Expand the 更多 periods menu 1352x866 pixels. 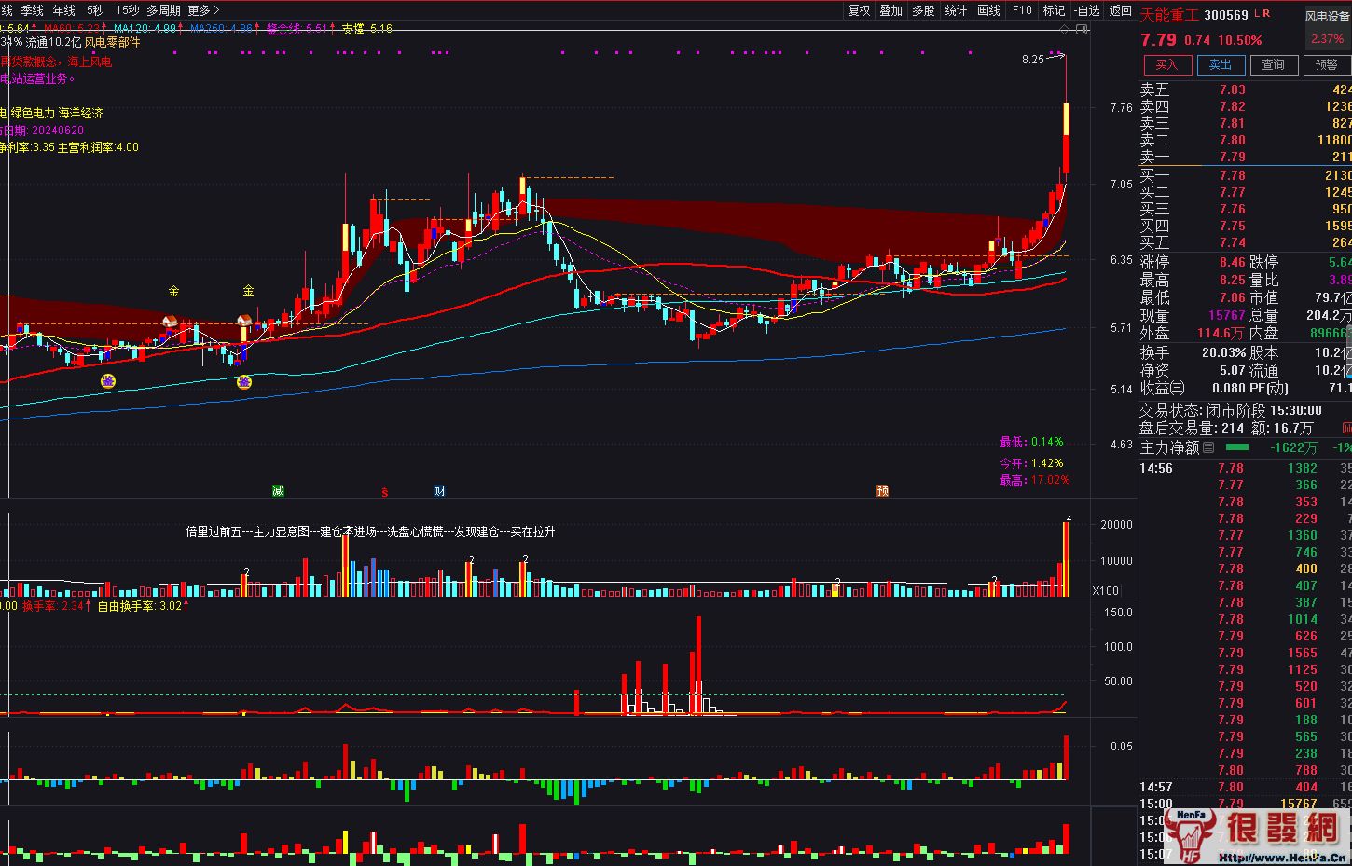pos(203,10)
